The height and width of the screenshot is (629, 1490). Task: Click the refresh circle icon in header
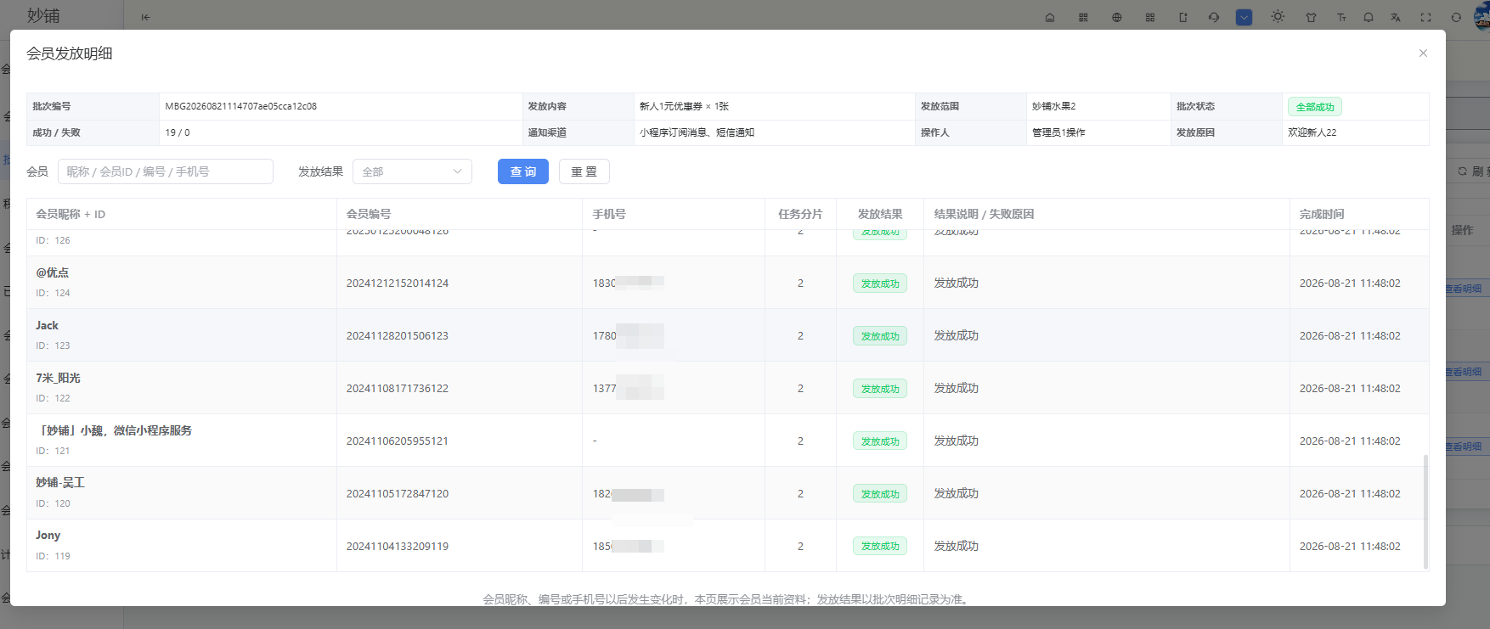[x=1456, y=17]
